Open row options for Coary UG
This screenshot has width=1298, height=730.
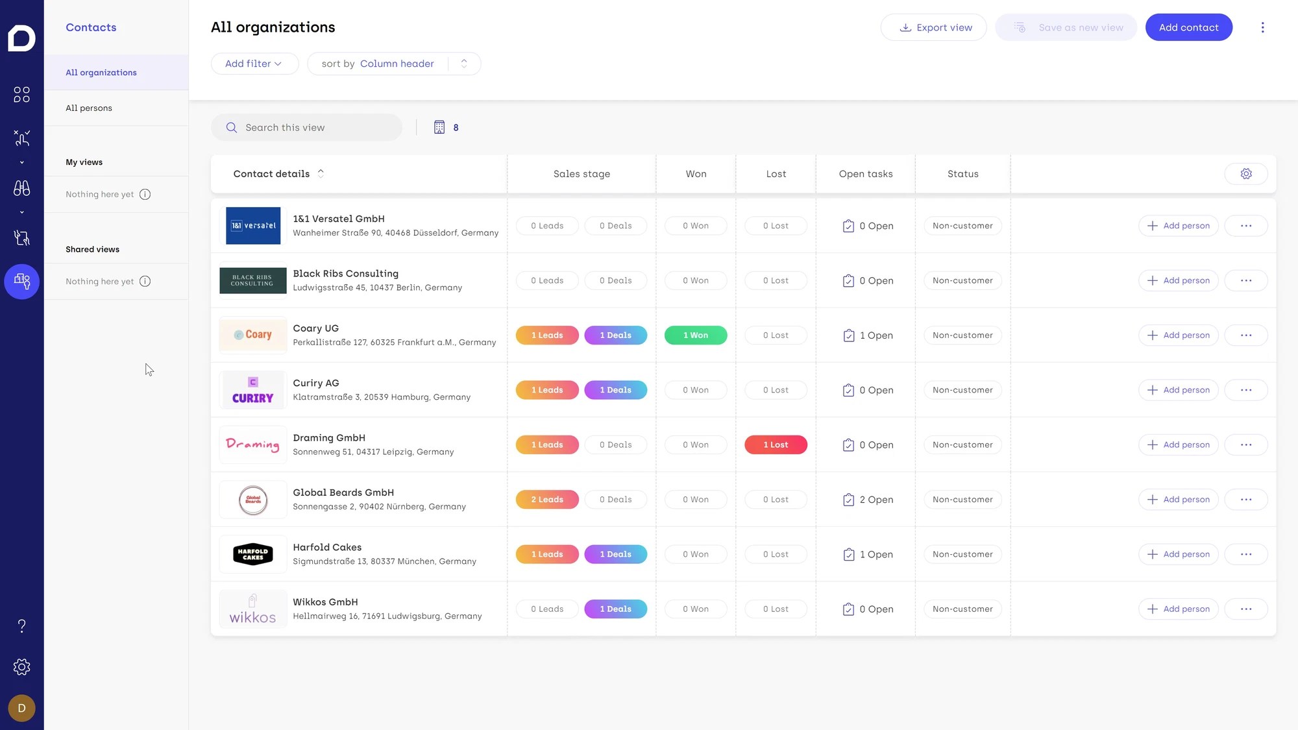[x=1245, y=335]
